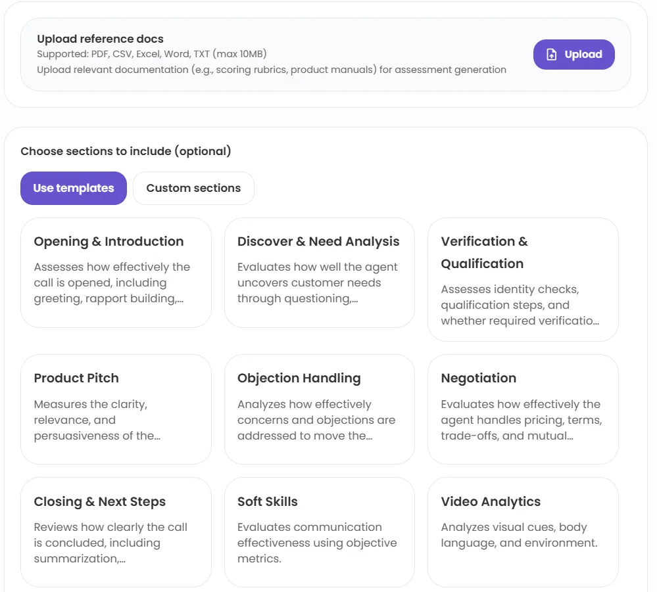Click the Soft Skills description about objective metrics
This screenshot has height=592, width=657.
(317, 543)
